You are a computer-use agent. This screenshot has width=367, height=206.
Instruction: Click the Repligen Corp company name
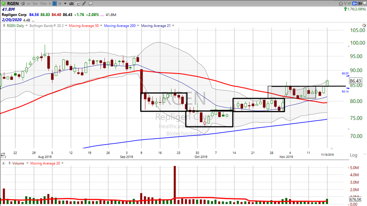14,15
